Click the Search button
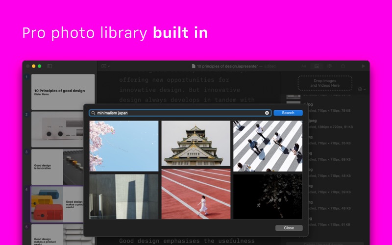392x245 pixels. click(x=288, y=113)
